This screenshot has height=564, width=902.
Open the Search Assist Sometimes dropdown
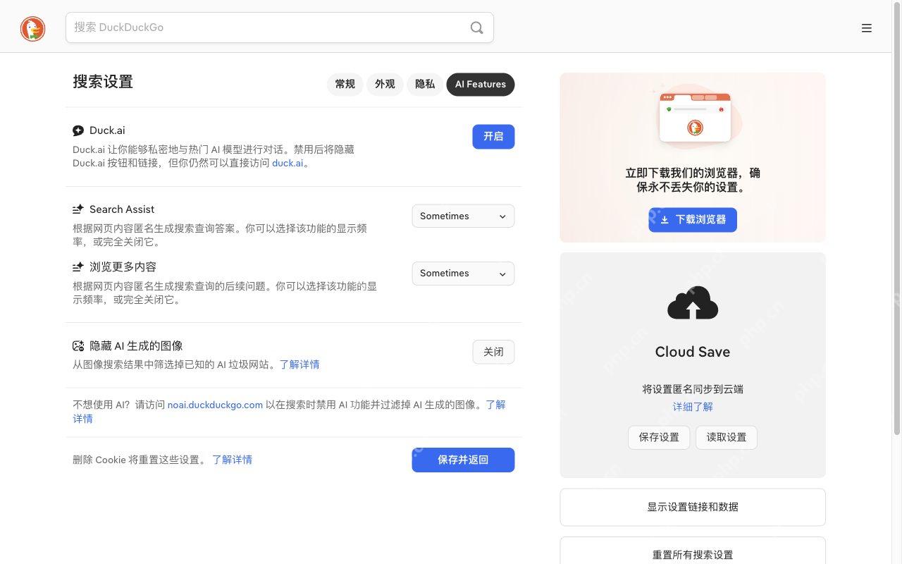463,216
